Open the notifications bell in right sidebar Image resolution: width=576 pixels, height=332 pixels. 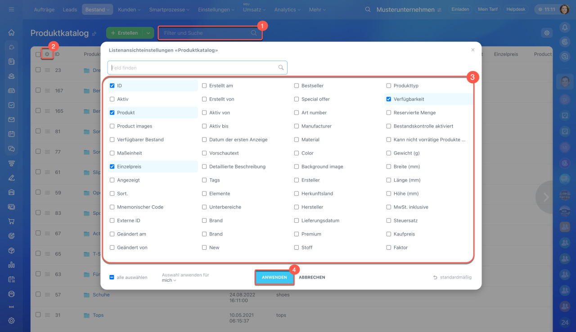pyautogui.click(x=565, y=27)
